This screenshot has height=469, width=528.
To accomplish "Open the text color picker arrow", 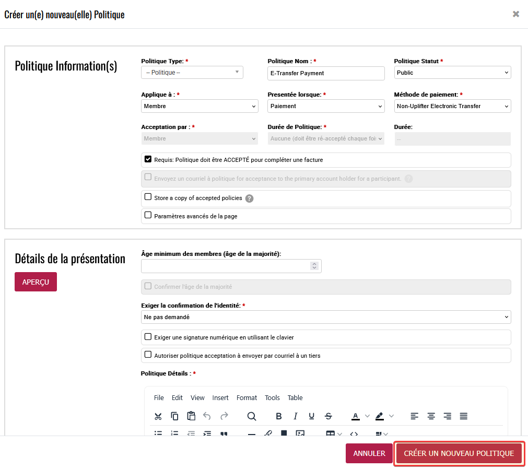I will pos(367,416).
